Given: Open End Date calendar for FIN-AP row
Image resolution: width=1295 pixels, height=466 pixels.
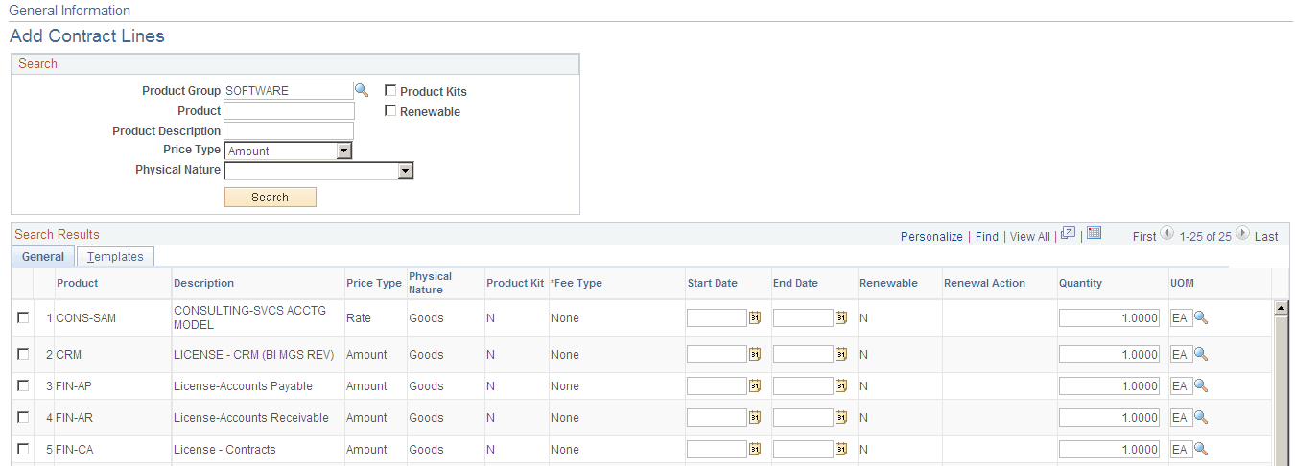Looking at the screenshot, I should (841, 385).
